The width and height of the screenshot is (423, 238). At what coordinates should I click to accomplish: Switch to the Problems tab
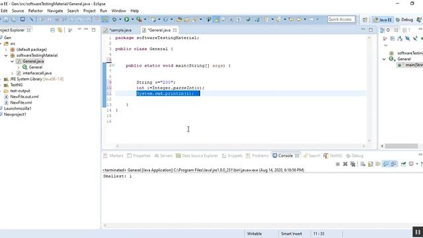(258, 156)
